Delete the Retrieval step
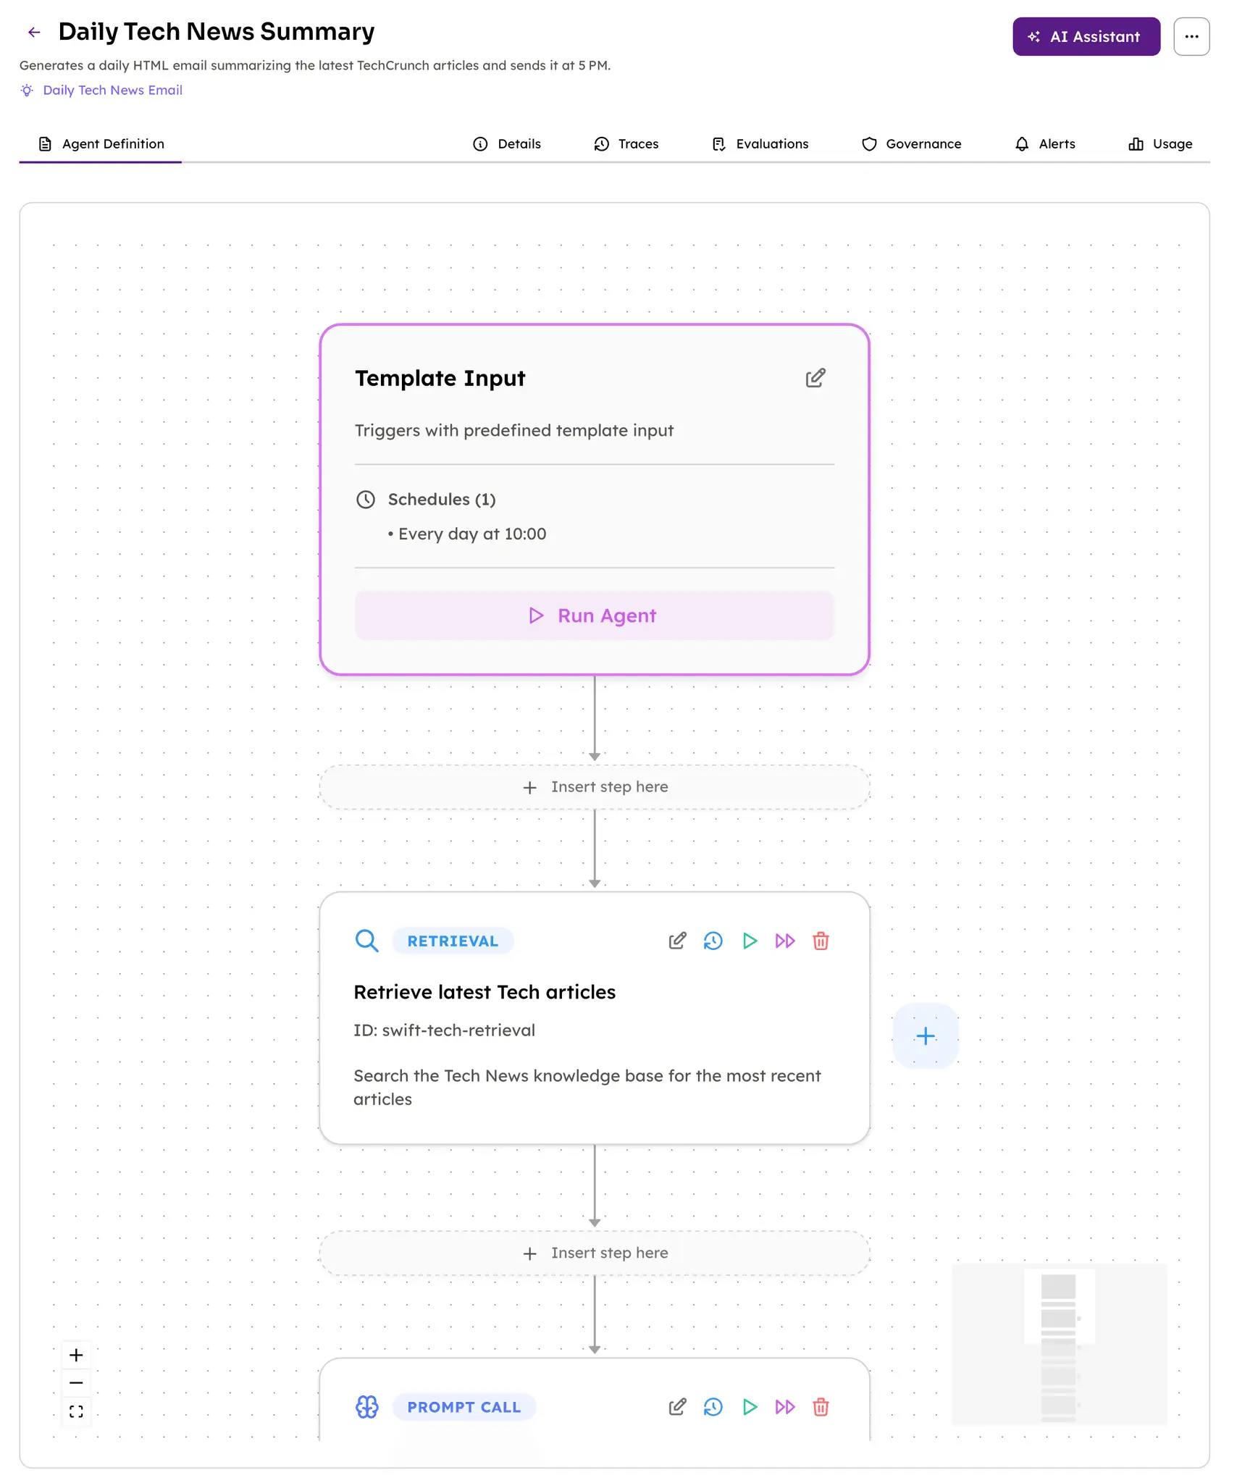The height and width of the screenshot is (1483, 1237). (x=821, y=941)
